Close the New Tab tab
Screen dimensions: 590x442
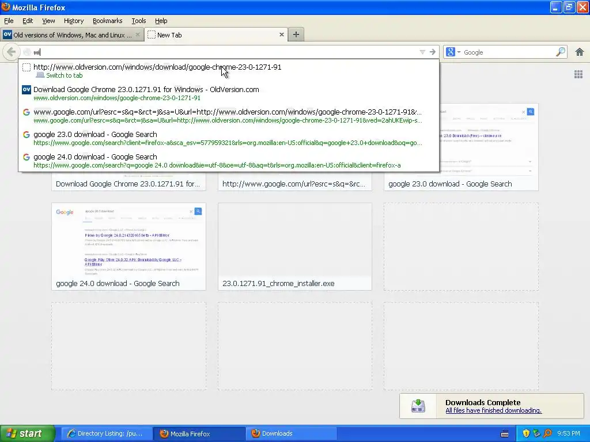281,35
